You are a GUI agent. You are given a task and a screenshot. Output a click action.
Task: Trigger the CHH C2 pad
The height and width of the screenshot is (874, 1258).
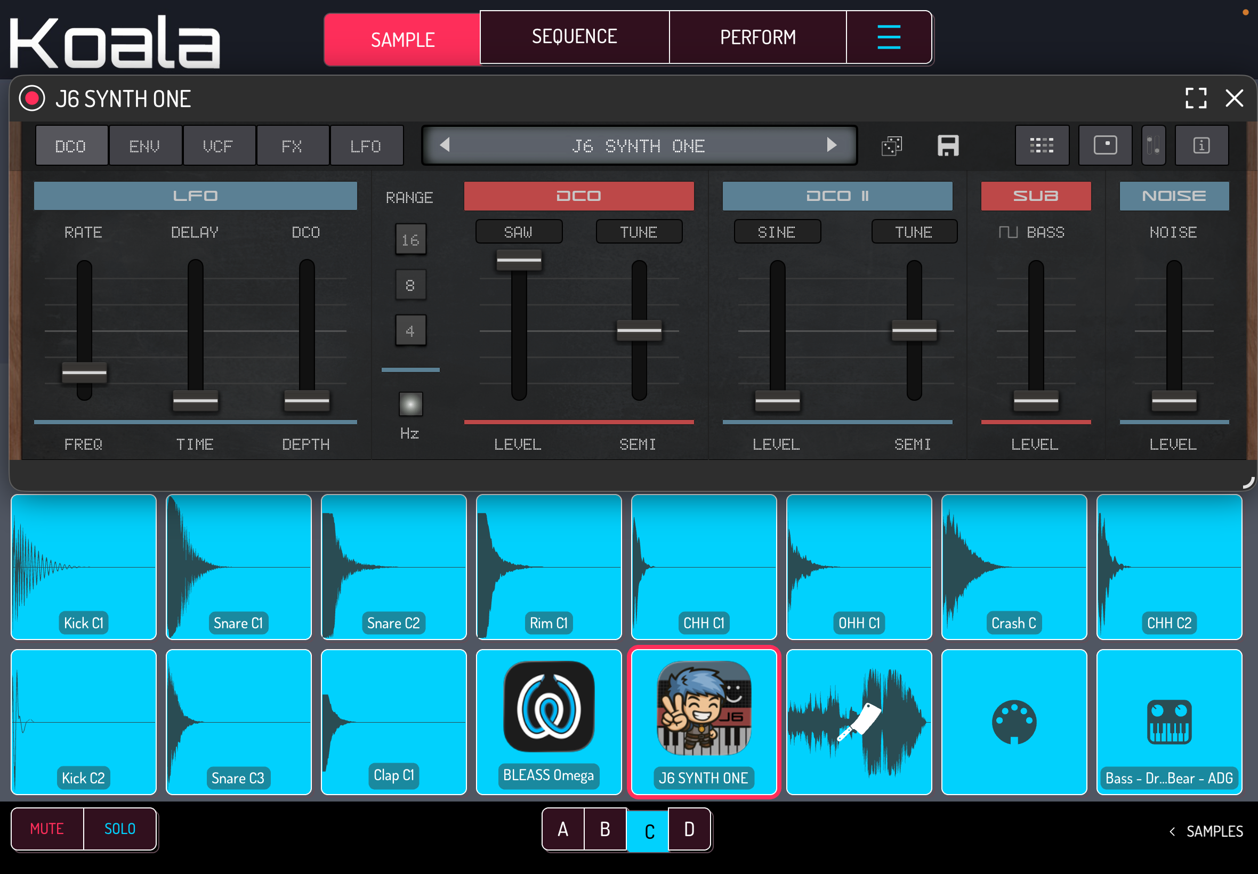click(1169, 567)
